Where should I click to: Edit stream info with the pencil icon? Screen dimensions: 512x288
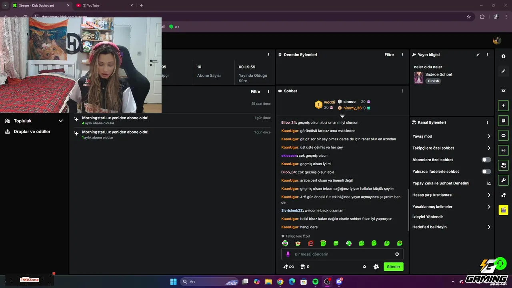click(478, 55)
